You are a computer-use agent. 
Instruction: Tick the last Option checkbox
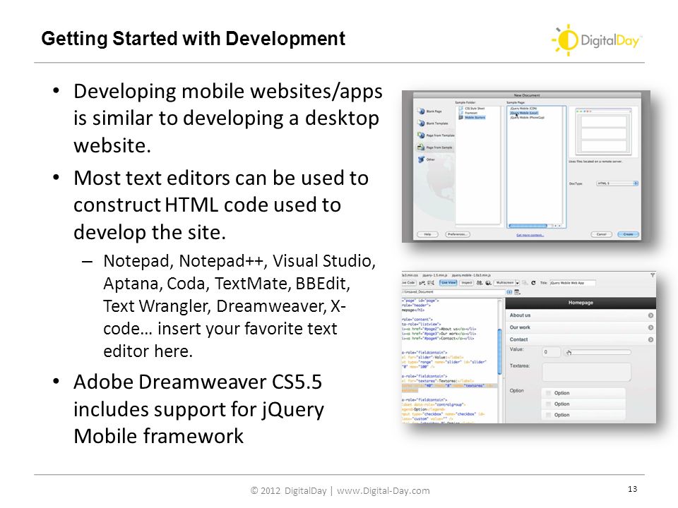pos(548,415)
